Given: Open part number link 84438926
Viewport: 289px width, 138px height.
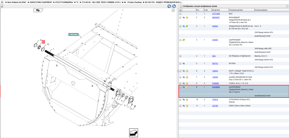Looking at the screenshot, I should pos(216,87).
